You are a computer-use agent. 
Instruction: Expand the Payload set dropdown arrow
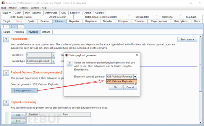(x=53, y=55)
